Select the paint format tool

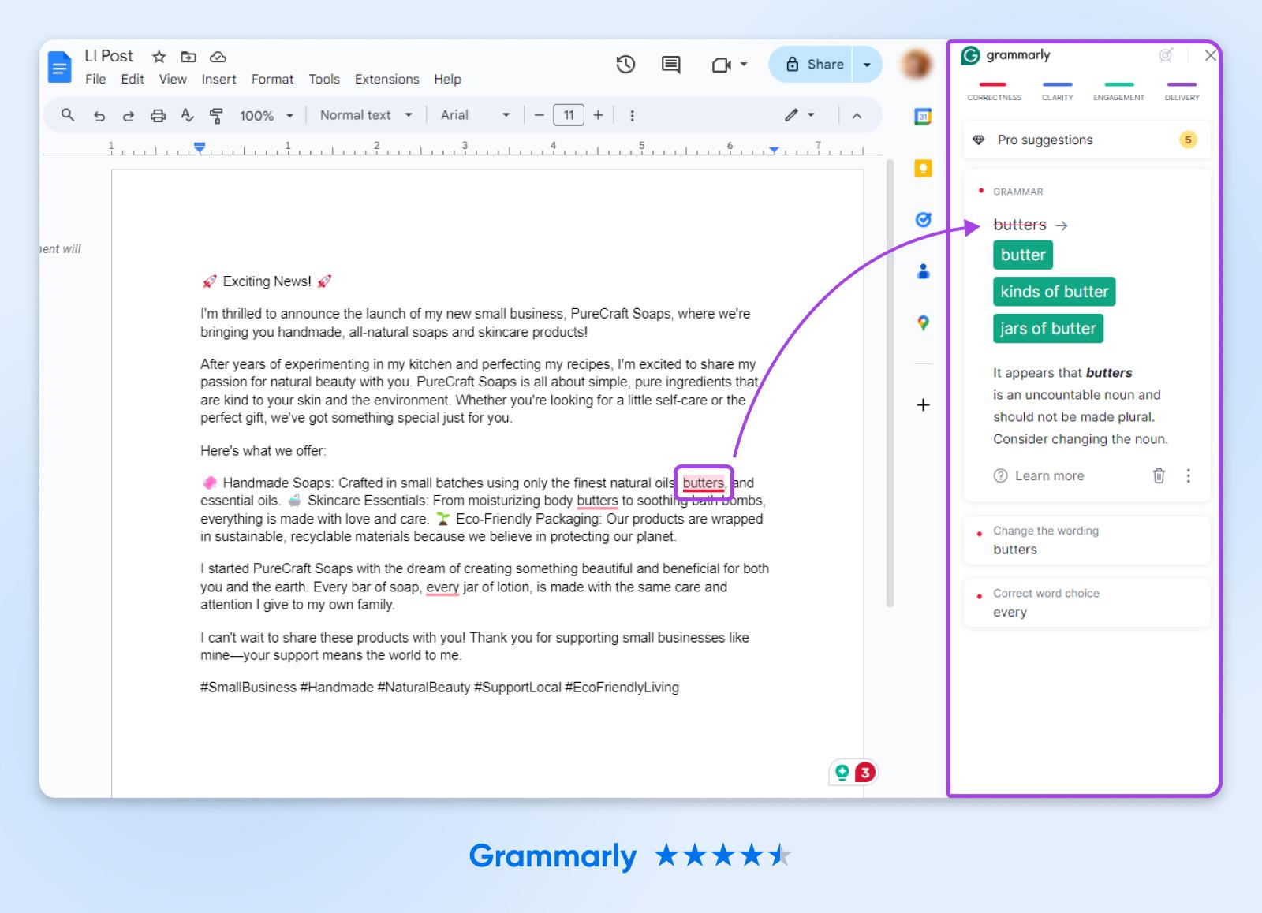point(216,116)
